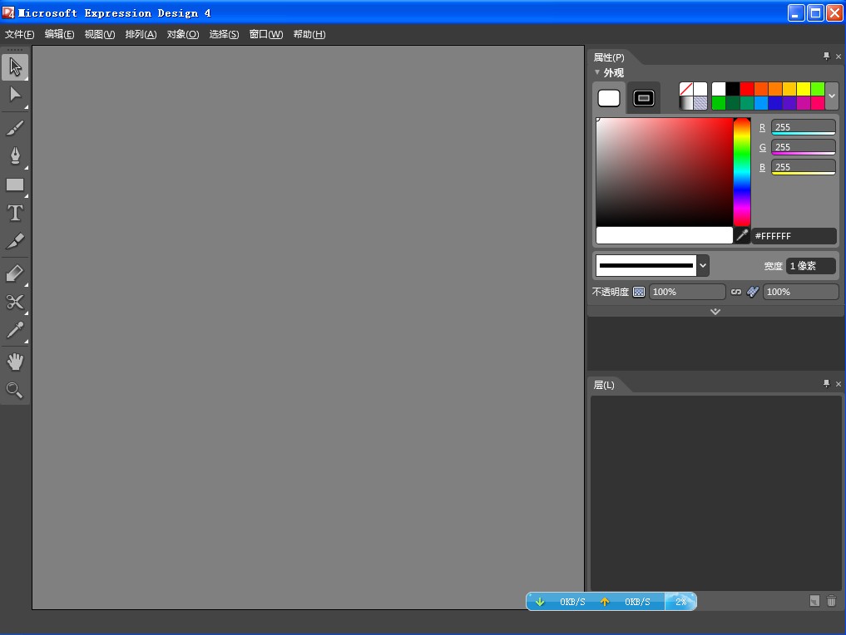
Task: Set paint type to image pattern
Action: point(700,103)
